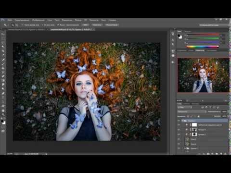Image resolution: width=231 pixels, height=173 pixels.
Task: Open the blend mode dropdown
Action: pos(192,111)
